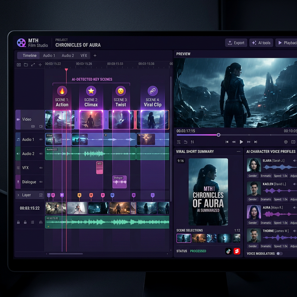Fast forward the preview playback
The width and height of the screenshot is (297, 297).
coord(249,142)
